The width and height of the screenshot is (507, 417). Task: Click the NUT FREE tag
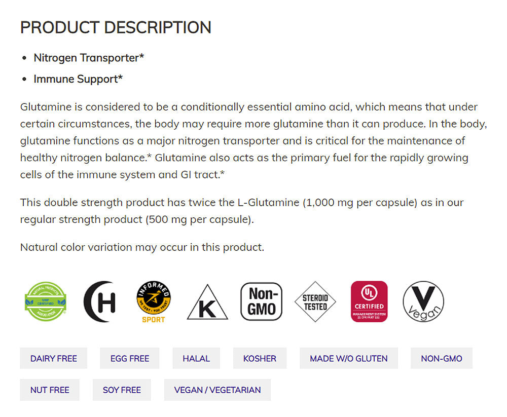coord(50,390)
